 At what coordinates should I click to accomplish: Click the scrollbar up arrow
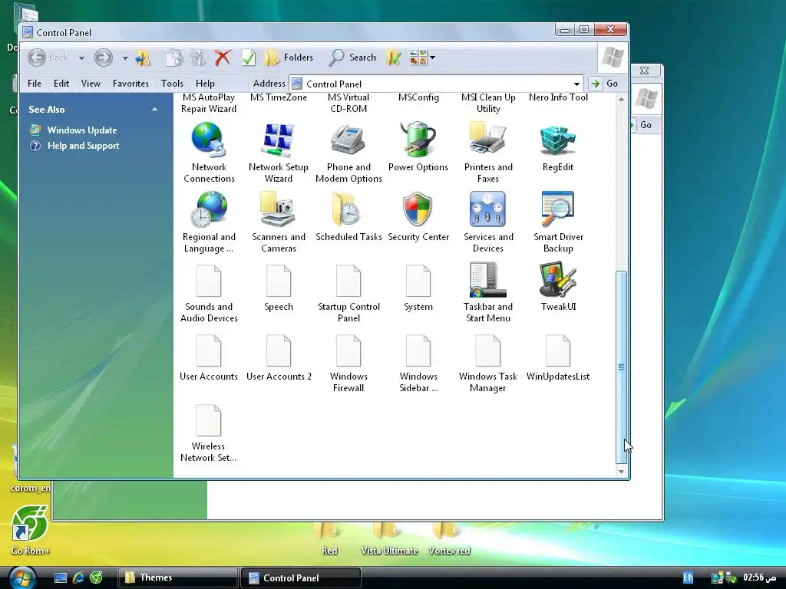[621, 99]
